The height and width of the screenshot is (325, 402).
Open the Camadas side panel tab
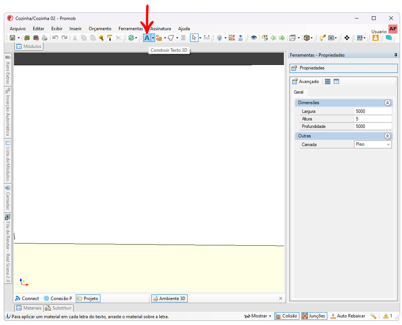pyautogui.click(x=8, y=198)
